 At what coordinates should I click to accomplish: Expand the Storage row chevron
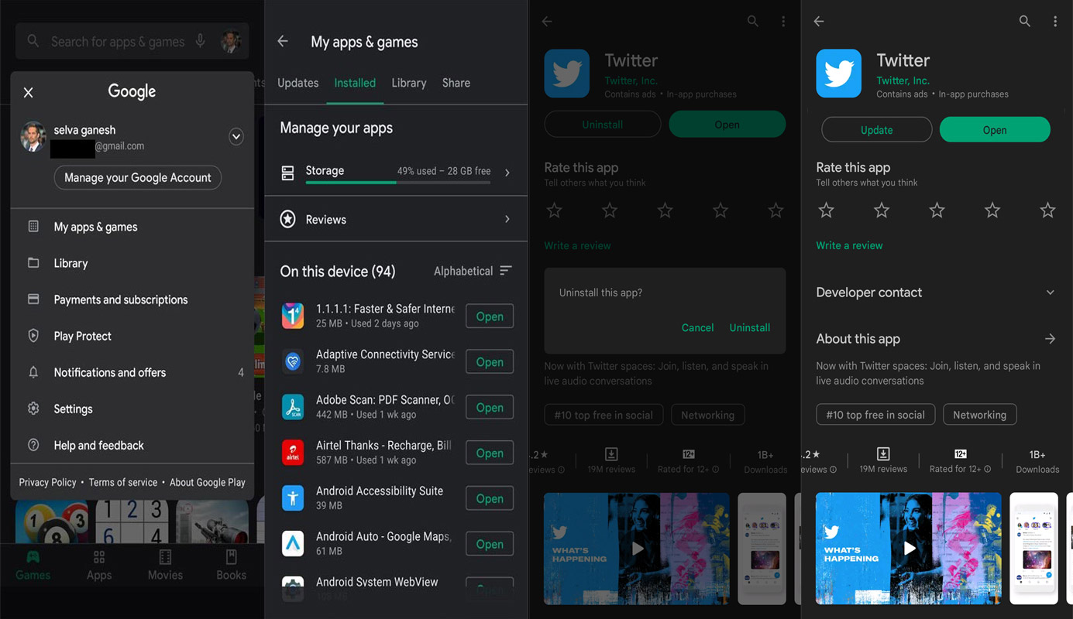(x=507, y=173)
